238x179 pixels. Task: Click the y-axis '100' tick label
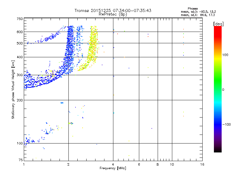[20, 143]
